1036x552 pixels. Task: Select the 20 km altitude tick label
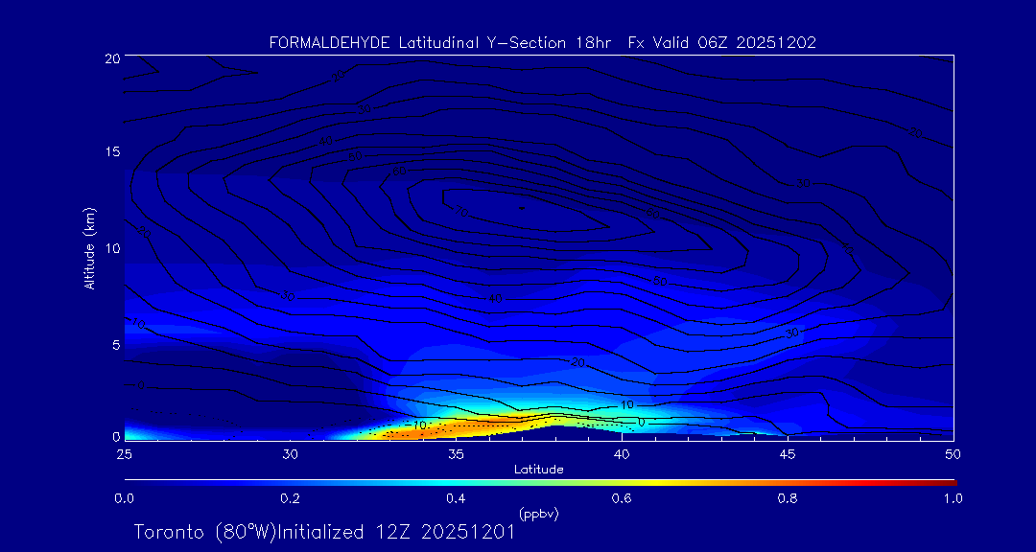coord(110,58)
